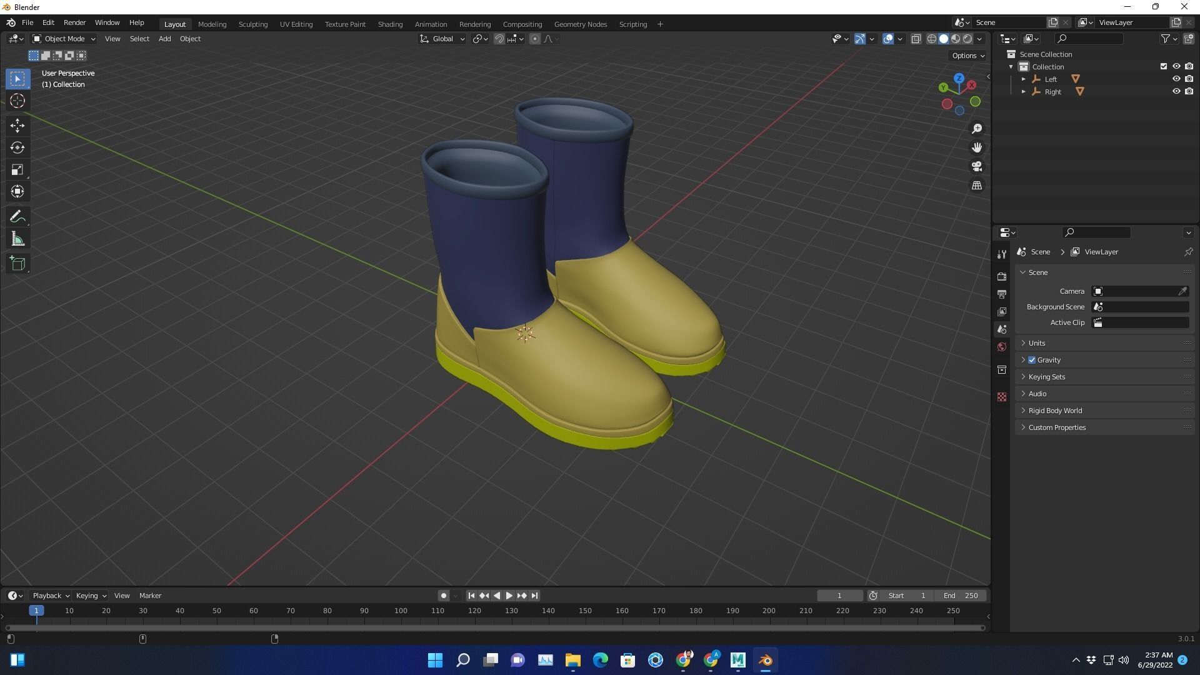Activate the Rotate tool
Screen dimensions: 1200x675
[x=17, y=147]
